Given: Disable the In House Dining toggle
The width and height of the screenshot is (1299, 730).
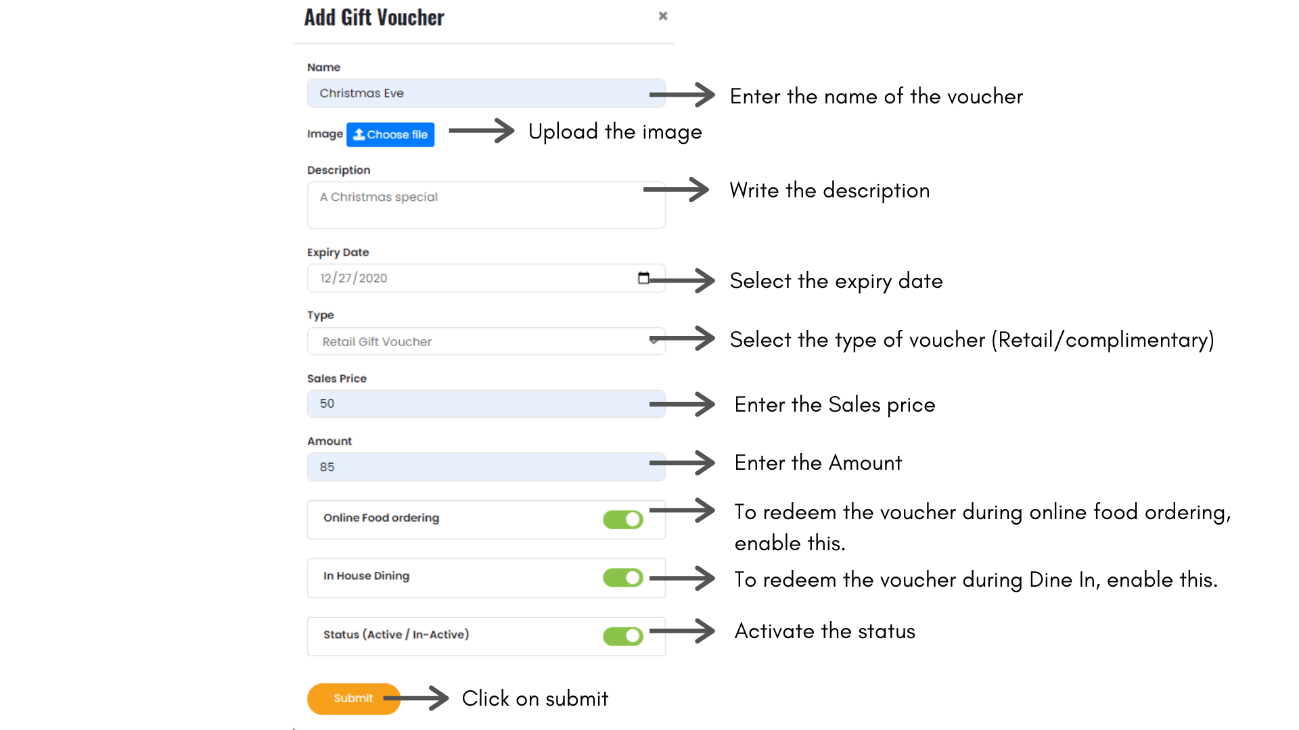Looking at the screenshot, I should [x=622, y=578].
